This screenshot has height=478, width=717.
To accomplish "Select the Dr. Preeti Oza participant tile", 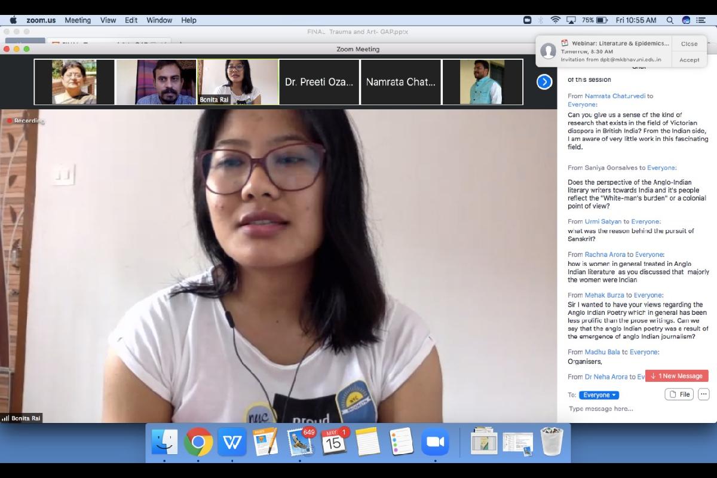I will click(319, 82).
